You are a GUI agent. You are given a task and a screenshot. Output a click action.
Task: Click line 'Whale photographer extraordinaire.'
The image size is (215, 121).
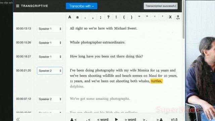point(97,42)
